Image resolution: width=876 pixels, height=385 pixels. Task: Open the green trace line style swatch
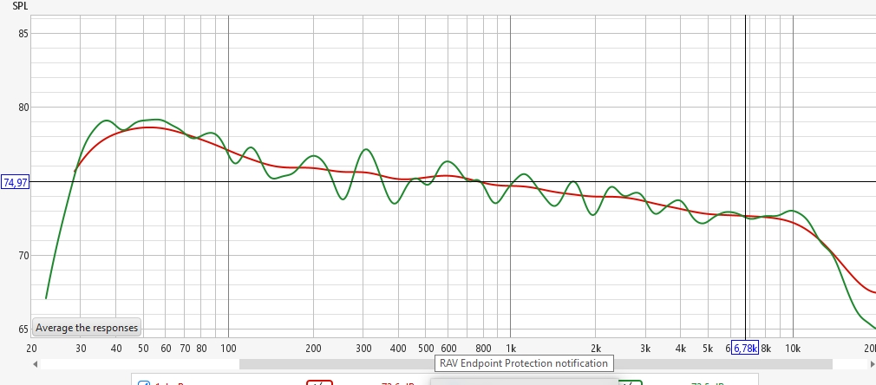631,382
